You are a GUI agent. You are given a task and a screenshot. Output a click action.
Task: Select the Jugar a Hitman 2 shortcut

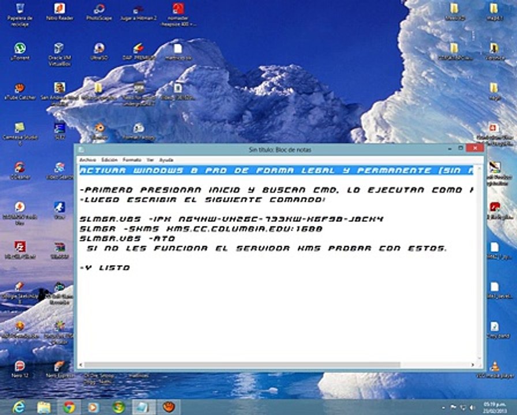(138, 12)
